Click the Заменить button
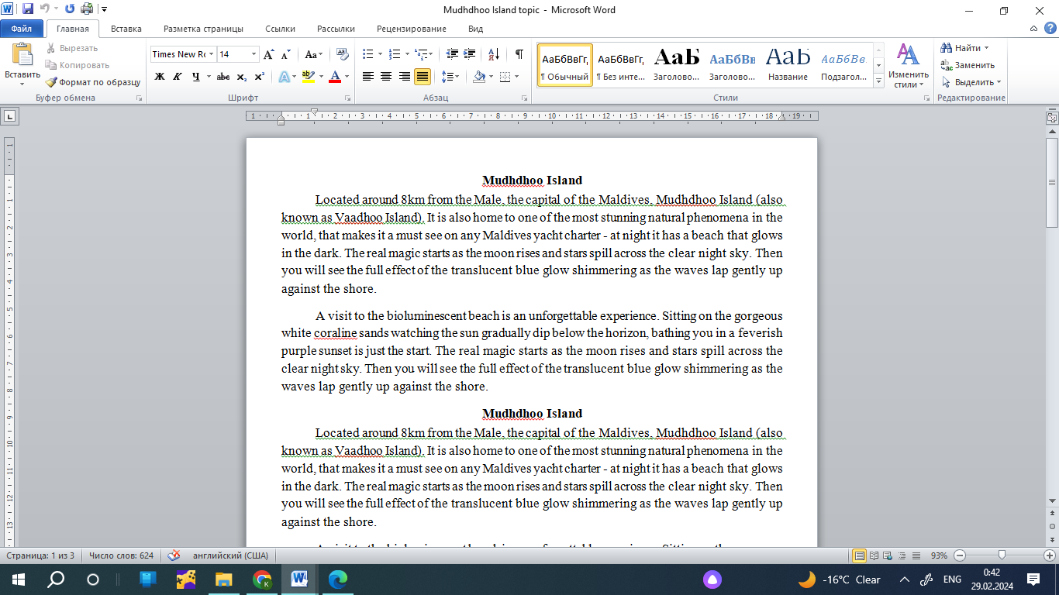The image size is (1059, 595). pos(968,65)
